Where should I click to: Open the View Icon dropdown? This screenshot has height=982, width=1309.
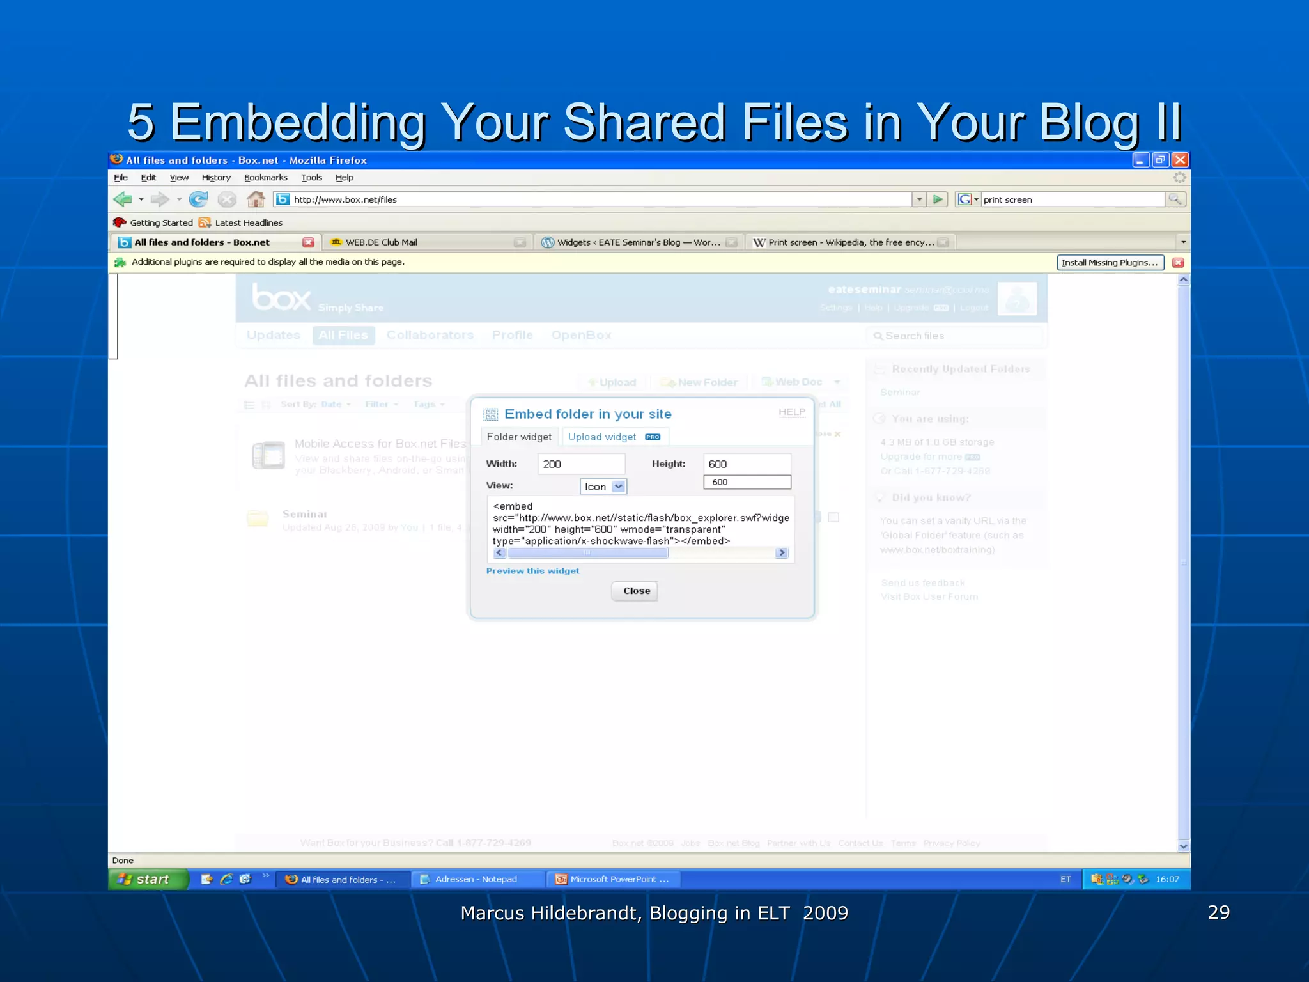[603, 487]
